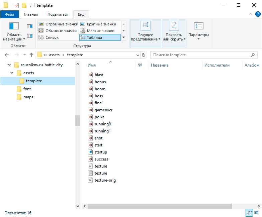The width and height of the screenshot is (262, 217).
Task: Switch to the Главная tab
Action: click(x=31, y=14)
